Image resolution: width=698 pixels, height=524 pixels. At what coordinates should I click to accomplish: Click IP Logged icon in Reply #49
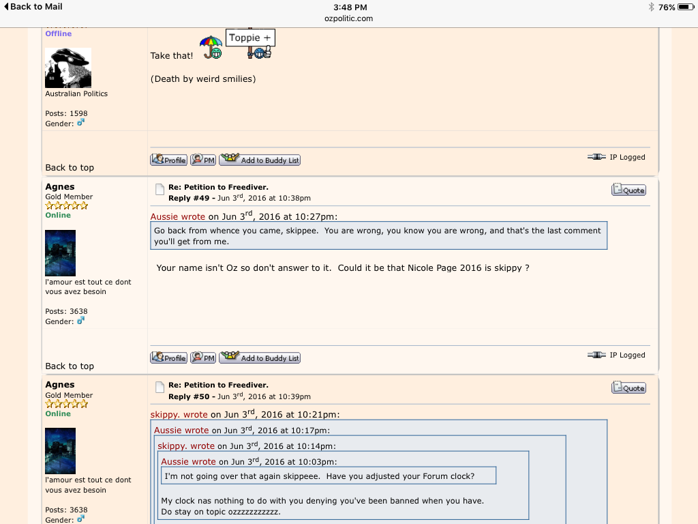click(596, 355)
